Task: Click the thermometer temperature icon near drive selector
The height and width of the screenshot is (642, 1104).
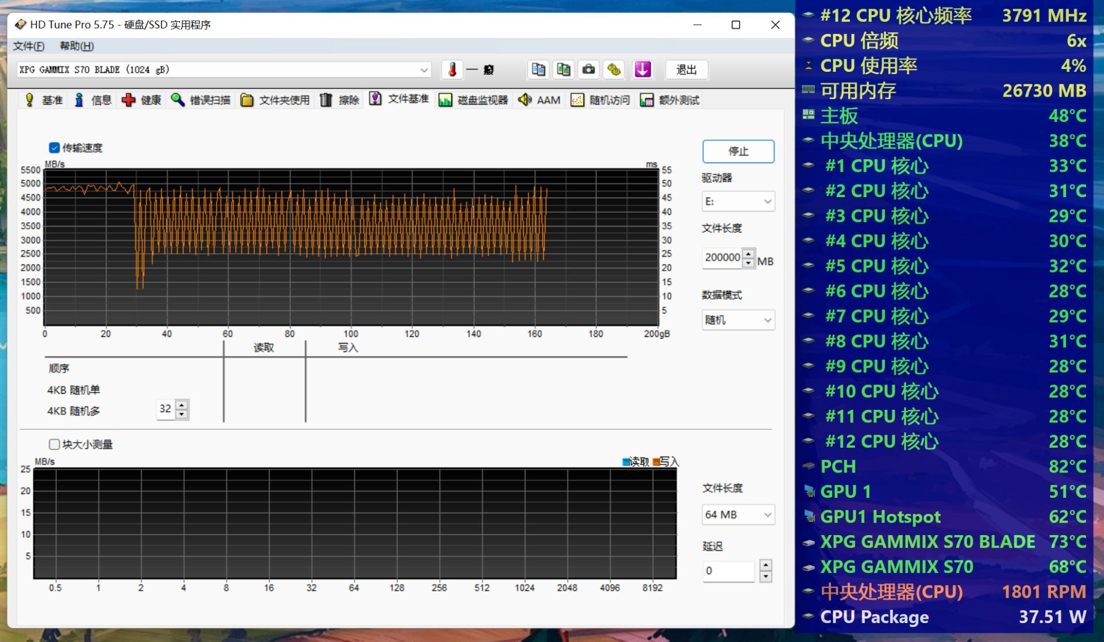Action: 454,70
